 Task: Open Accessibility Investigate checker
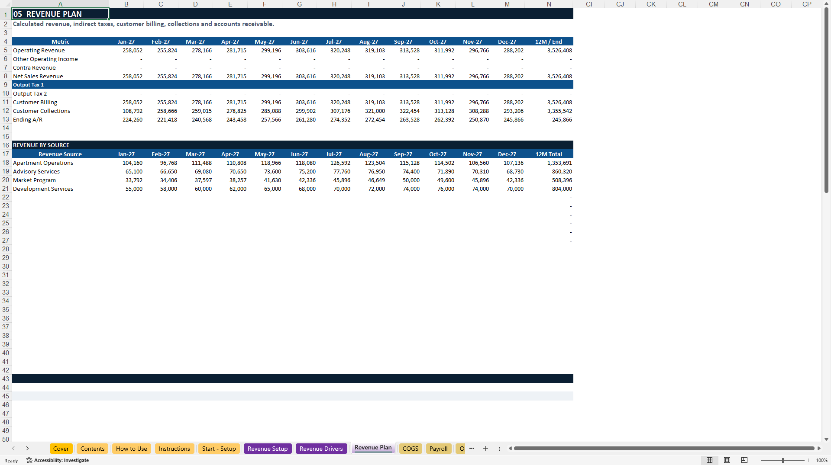(58, 460)
